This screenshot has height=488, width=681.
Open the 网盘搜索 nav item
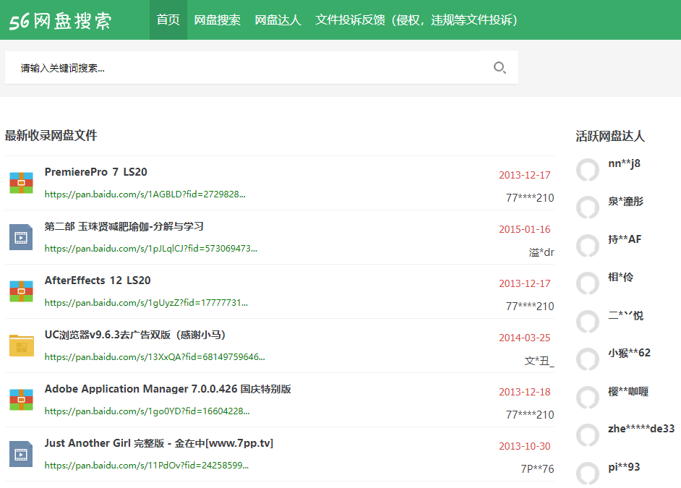[x=217, y=20]
